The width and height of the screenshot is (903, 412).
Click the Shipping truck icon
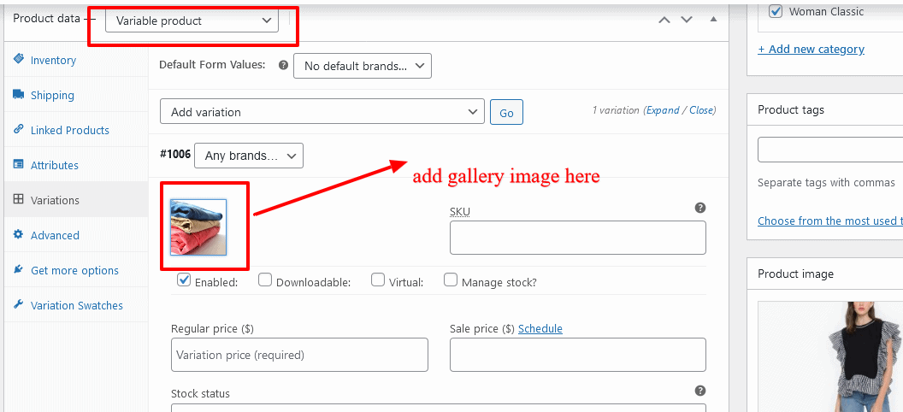click(x=19, y=94)
